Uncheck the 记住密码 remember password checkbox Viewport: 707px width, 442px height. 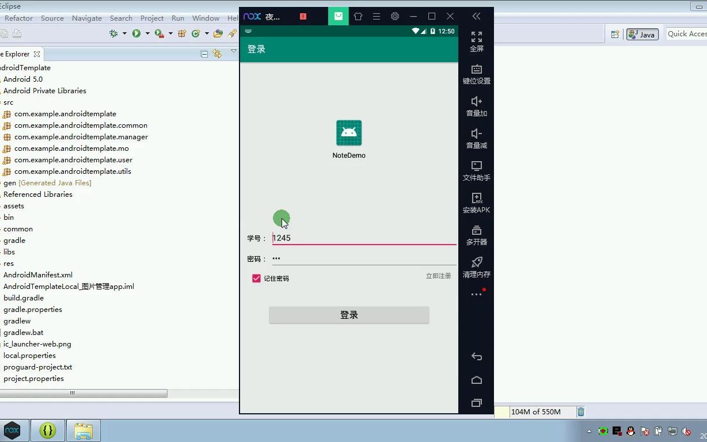pos(256,278)
